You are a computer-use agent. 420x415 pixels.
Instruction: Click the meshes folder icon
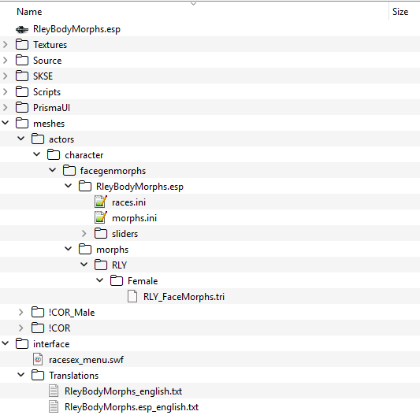tap(22, 123)
